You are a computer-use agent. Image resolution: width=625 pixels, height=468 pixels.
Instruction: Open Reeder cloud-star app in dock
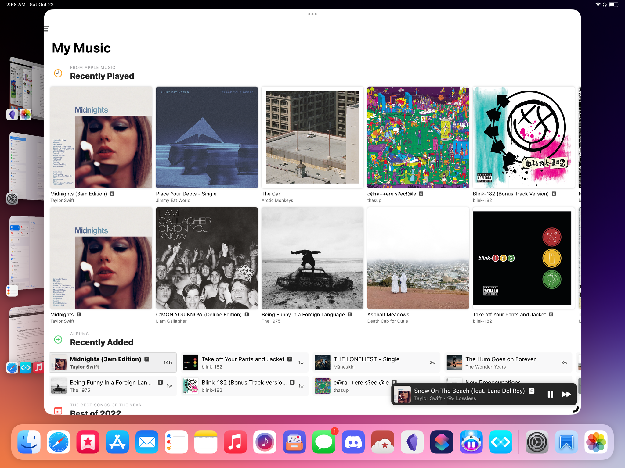pyautogui.click(x=383, y=442)
